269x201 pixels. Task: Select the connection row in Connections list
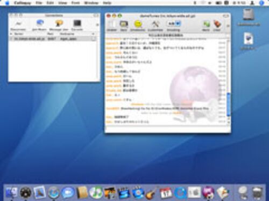[53, 39]
